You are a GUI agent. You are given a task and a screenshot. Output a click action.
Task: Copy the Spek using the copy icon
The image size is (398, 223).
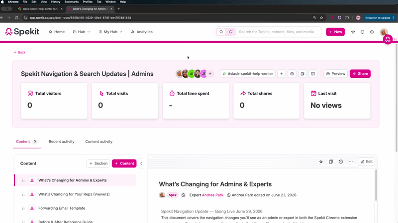[331, 162]
